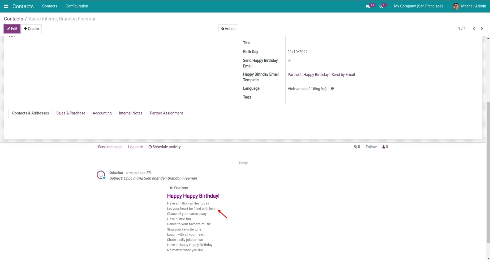The image size is (490, 260).
Task: Click the attachments paperclip counter
Action: [357, 147]
